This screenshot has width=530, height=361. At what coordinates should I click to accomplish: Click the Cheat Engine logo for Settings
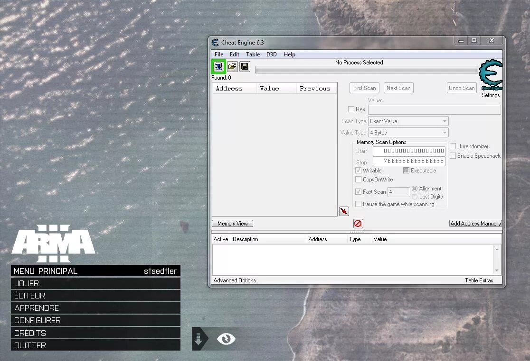pyautogui.click(x=491, y=75)
